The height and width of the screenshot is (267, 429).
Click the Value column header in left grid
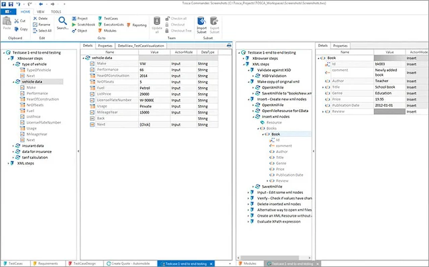pos(154,52)
